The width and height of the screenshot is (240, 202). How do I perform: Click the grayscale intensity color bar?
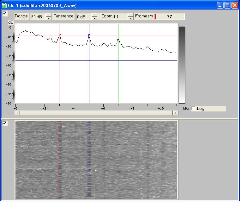click(x=182, y=65)
